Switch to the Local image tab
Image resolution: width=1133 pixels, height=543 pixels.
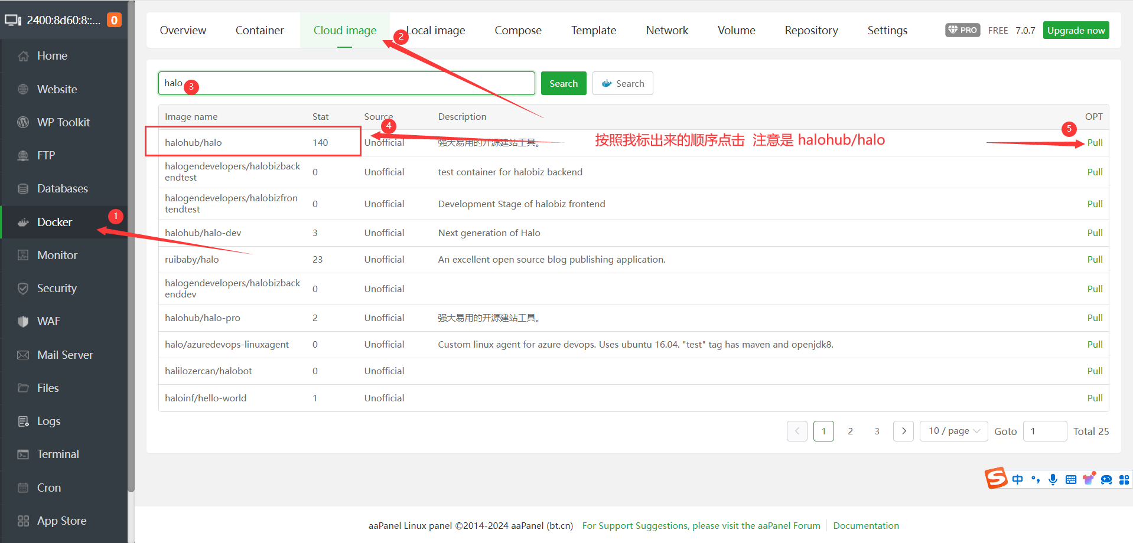click(436, 30)
